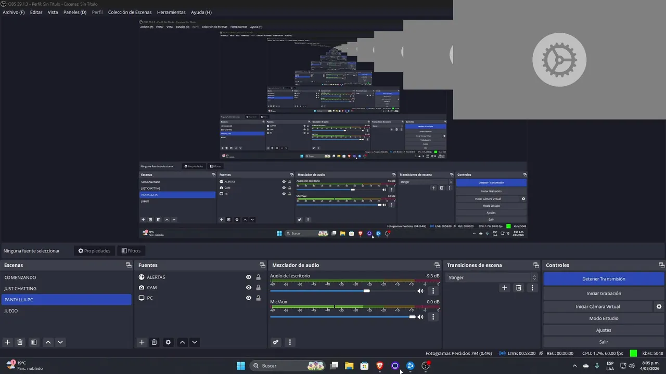Toggle visibility of PC source
The width and height of the screenshot is (666, 374).
point(249,298)
